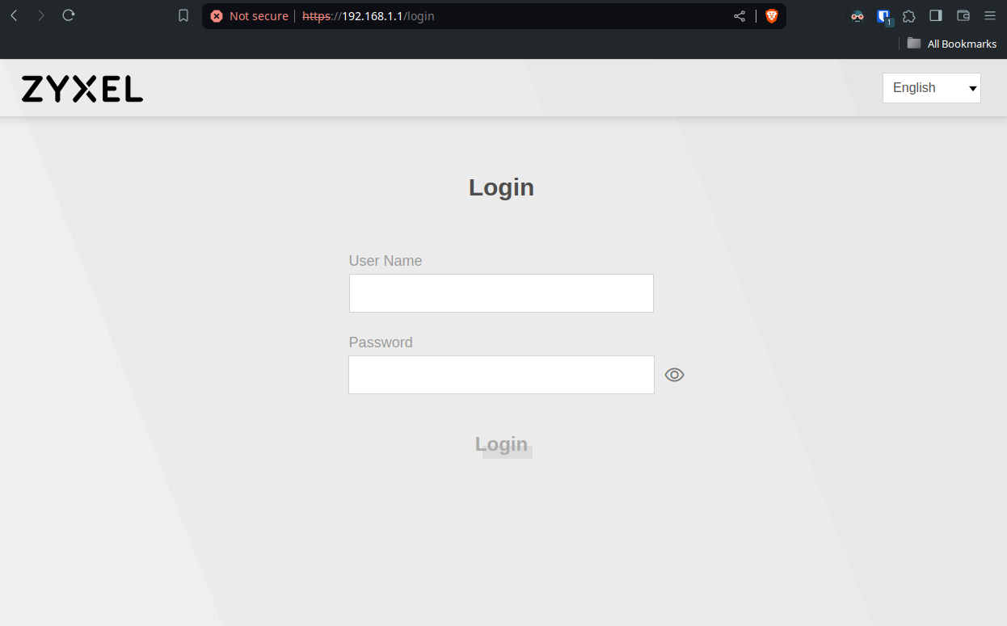Focus the User Name field
The image size is (1007, 626).
click(x=501, y=293)
